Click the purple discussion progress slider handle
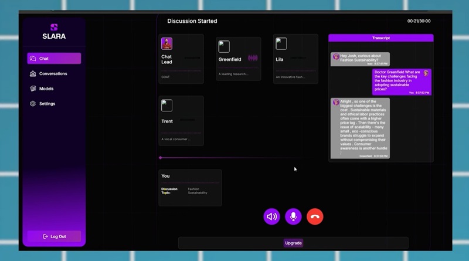The height and width of the screenshot is (261, 469). pos(161,158)
